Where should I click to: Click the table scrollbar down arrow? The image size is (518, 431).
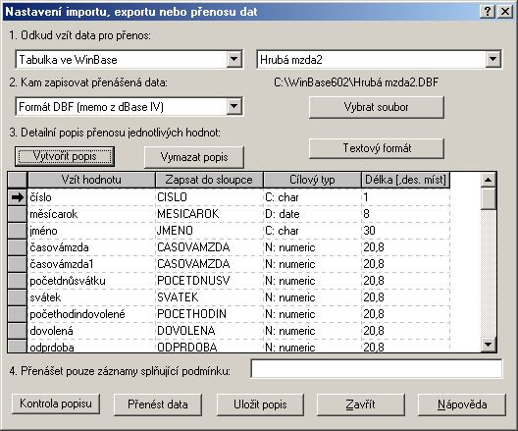pos(488,345)
